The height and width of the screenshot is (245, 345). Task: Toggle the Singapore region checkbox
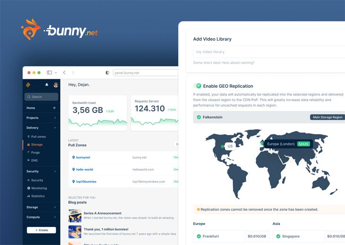tap(278, 236)
